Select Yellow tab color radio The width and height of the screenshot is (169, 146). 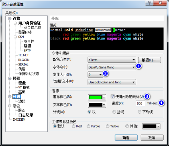[x=107, y=126]
